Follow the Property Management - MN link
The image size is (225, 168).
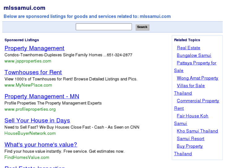[x=42, y=96]
